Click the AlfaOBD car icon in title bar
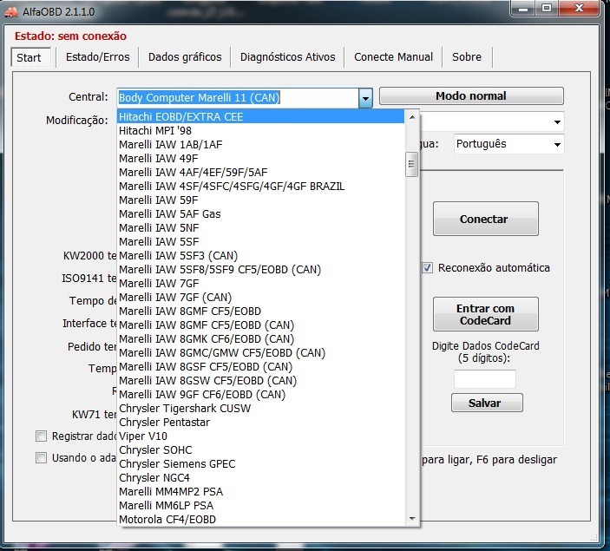 11,12
